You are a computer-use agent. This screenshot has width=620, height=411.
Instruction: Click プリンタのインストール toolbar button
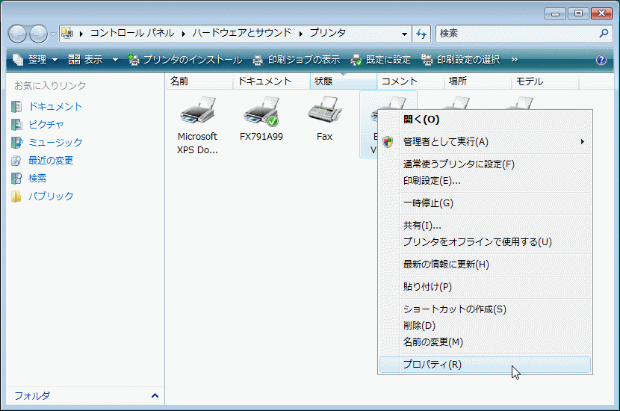click(185, 60)
